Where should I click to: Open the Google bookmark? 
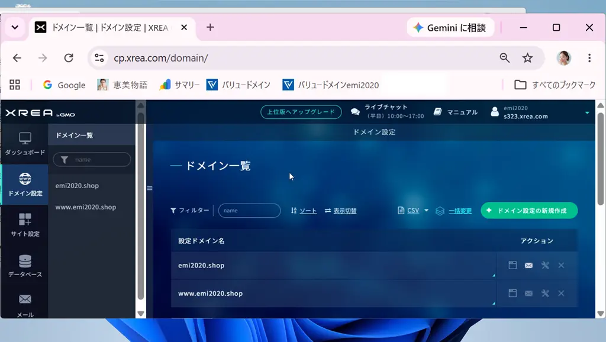pos(64,85)
